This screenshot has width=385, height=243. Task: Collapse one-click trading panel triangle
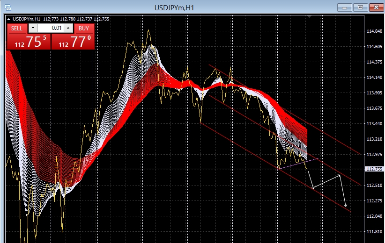(8, 19)
